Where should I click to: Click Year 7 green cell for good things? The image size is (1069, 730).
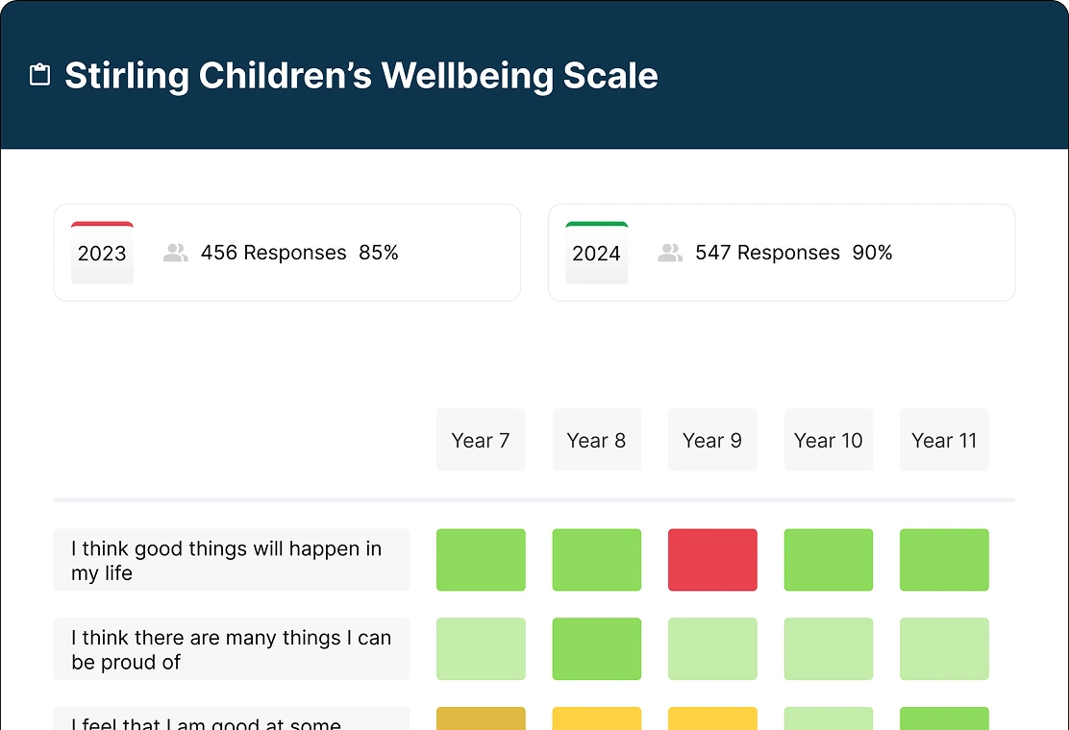pos(481,560)
